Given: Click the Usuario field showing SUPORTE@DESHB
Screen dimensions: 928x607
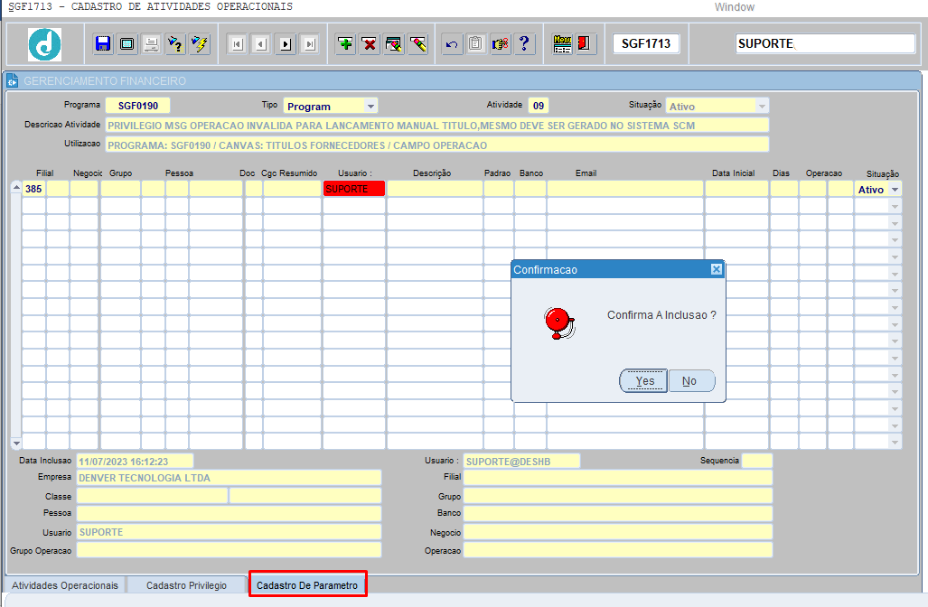Looking at the screenshot, I should [521, 462].
